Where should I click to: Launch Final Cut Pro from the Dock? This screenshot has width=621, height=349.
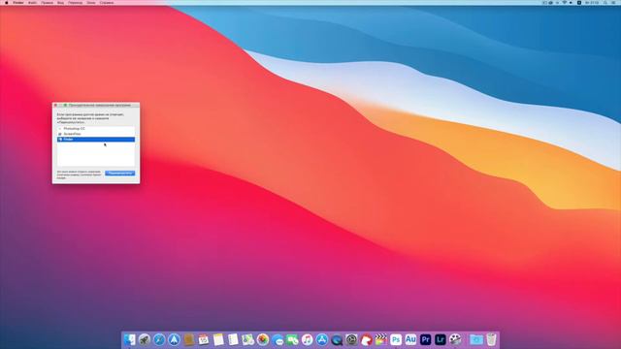[381, 339]
